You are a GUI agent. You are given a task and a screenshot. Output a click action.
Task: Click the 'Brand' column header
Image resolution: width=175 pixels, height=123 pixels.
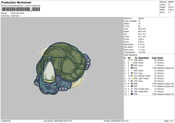coord(160,58)
